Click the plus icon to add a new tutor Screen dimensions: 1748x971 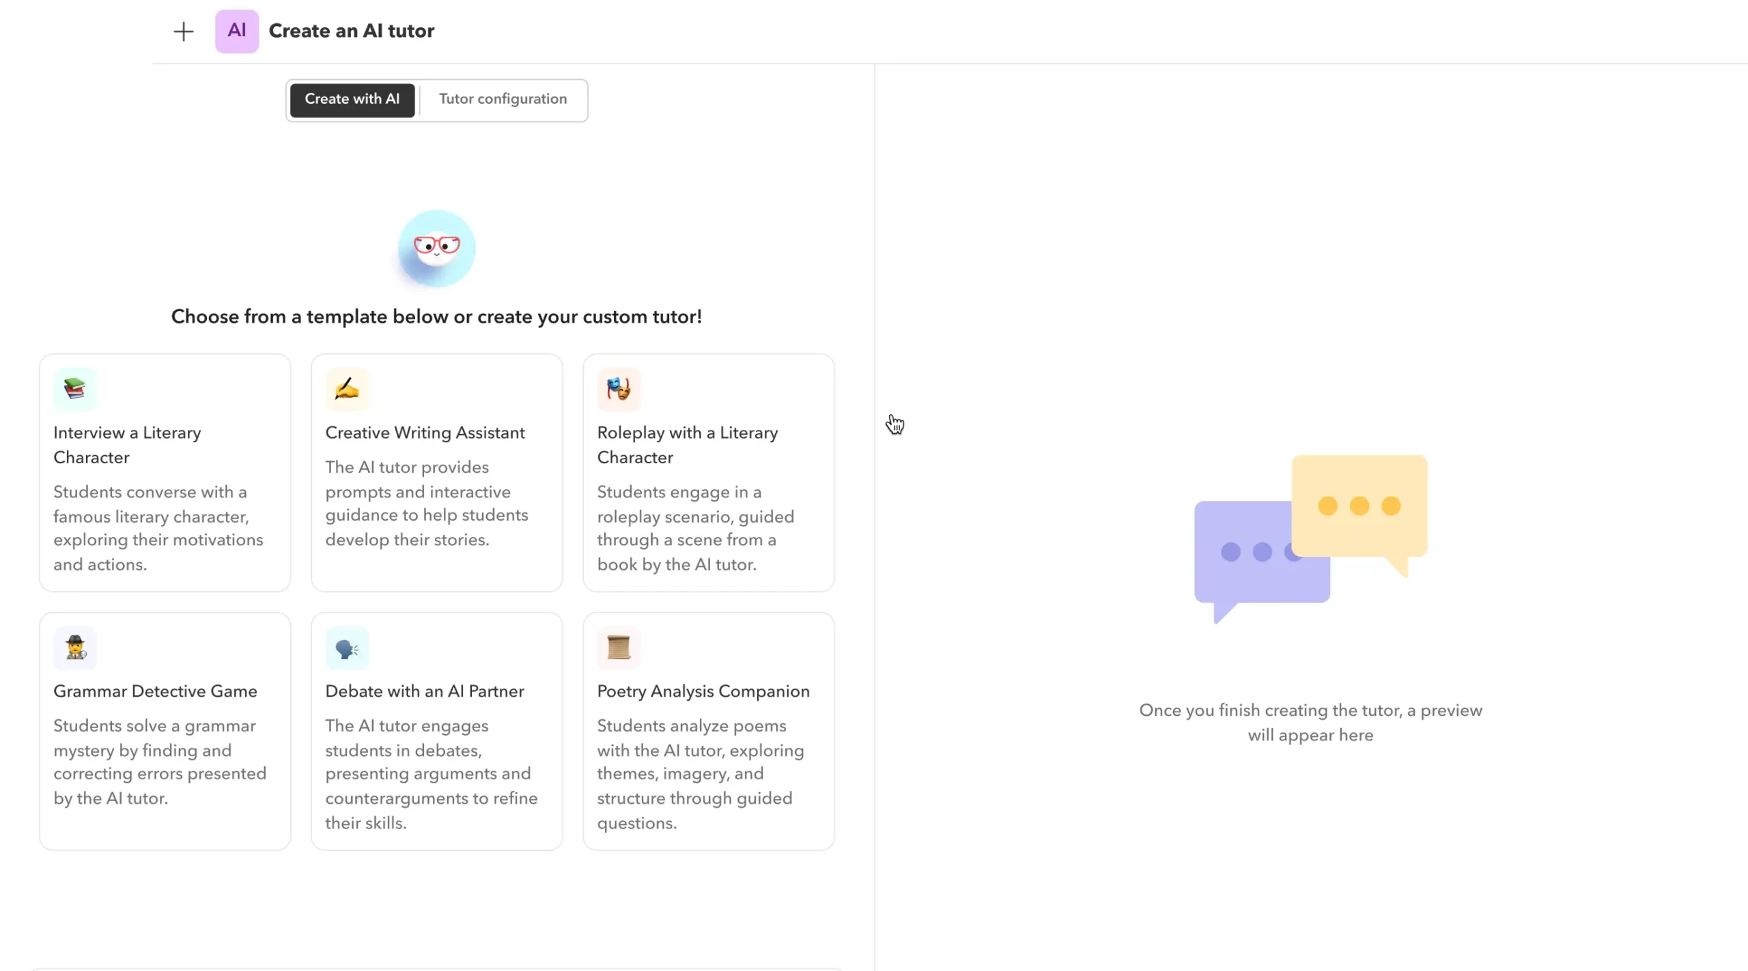click(182, 31)
